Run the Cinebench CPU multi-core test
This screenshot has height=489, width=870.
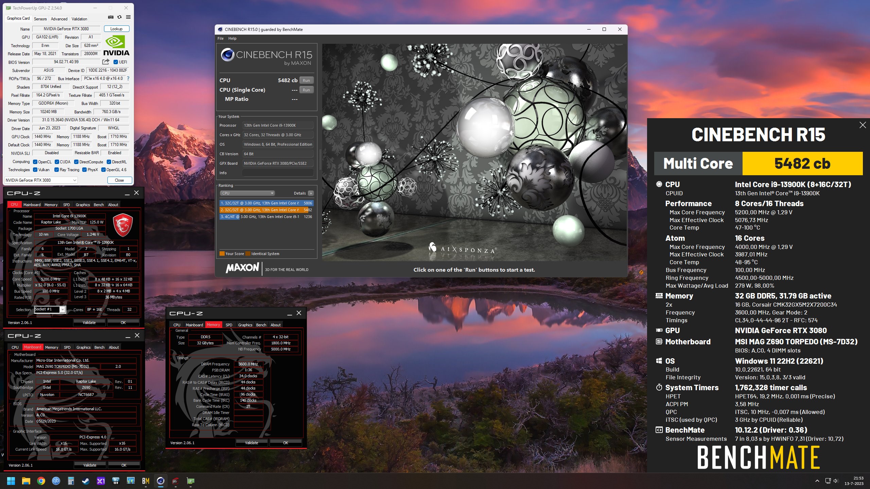[x=306, y=80]
